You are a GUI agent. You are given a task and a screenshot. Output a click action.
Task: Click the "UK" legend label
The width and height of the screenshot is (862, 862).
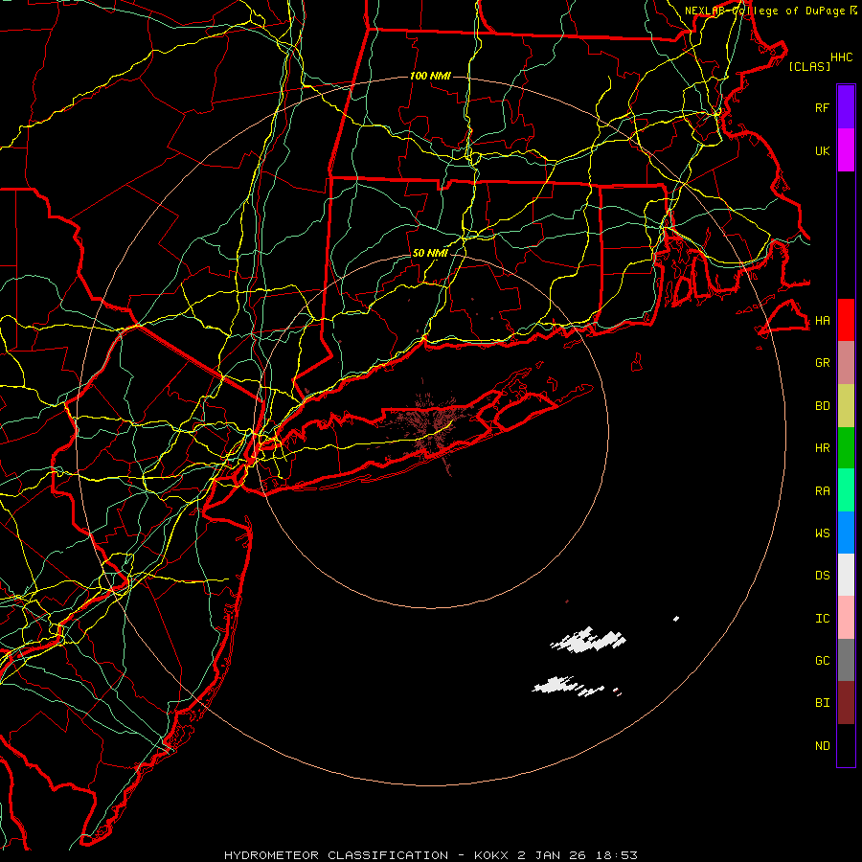pyautogui.click(x=823, y=150)
